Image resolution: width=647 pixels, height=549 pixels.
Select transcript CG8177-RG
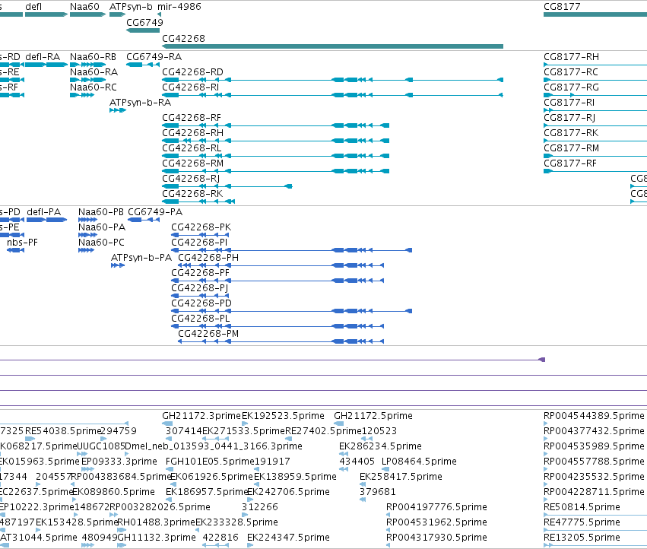(x=595, y=95)
